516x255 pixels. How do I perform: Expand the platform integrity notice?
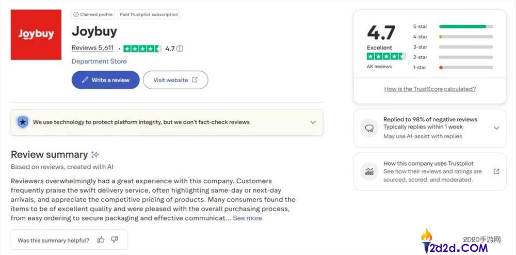click(313, 122)
